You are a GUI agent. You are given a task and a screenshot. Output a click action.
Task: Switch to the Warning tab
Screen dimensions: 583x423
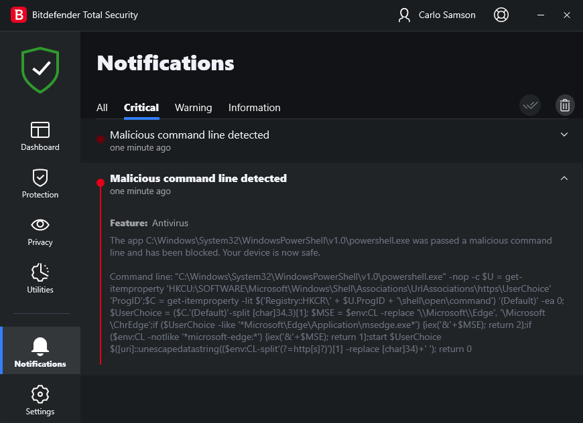pyautogui.click(x=193, y=108)
